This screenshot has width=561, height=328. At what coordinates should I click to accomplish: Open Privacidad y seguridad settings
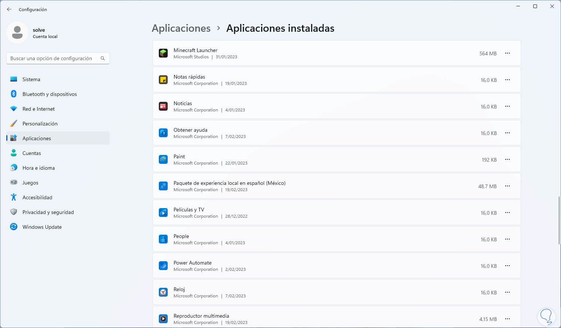(x=48, y=212)
